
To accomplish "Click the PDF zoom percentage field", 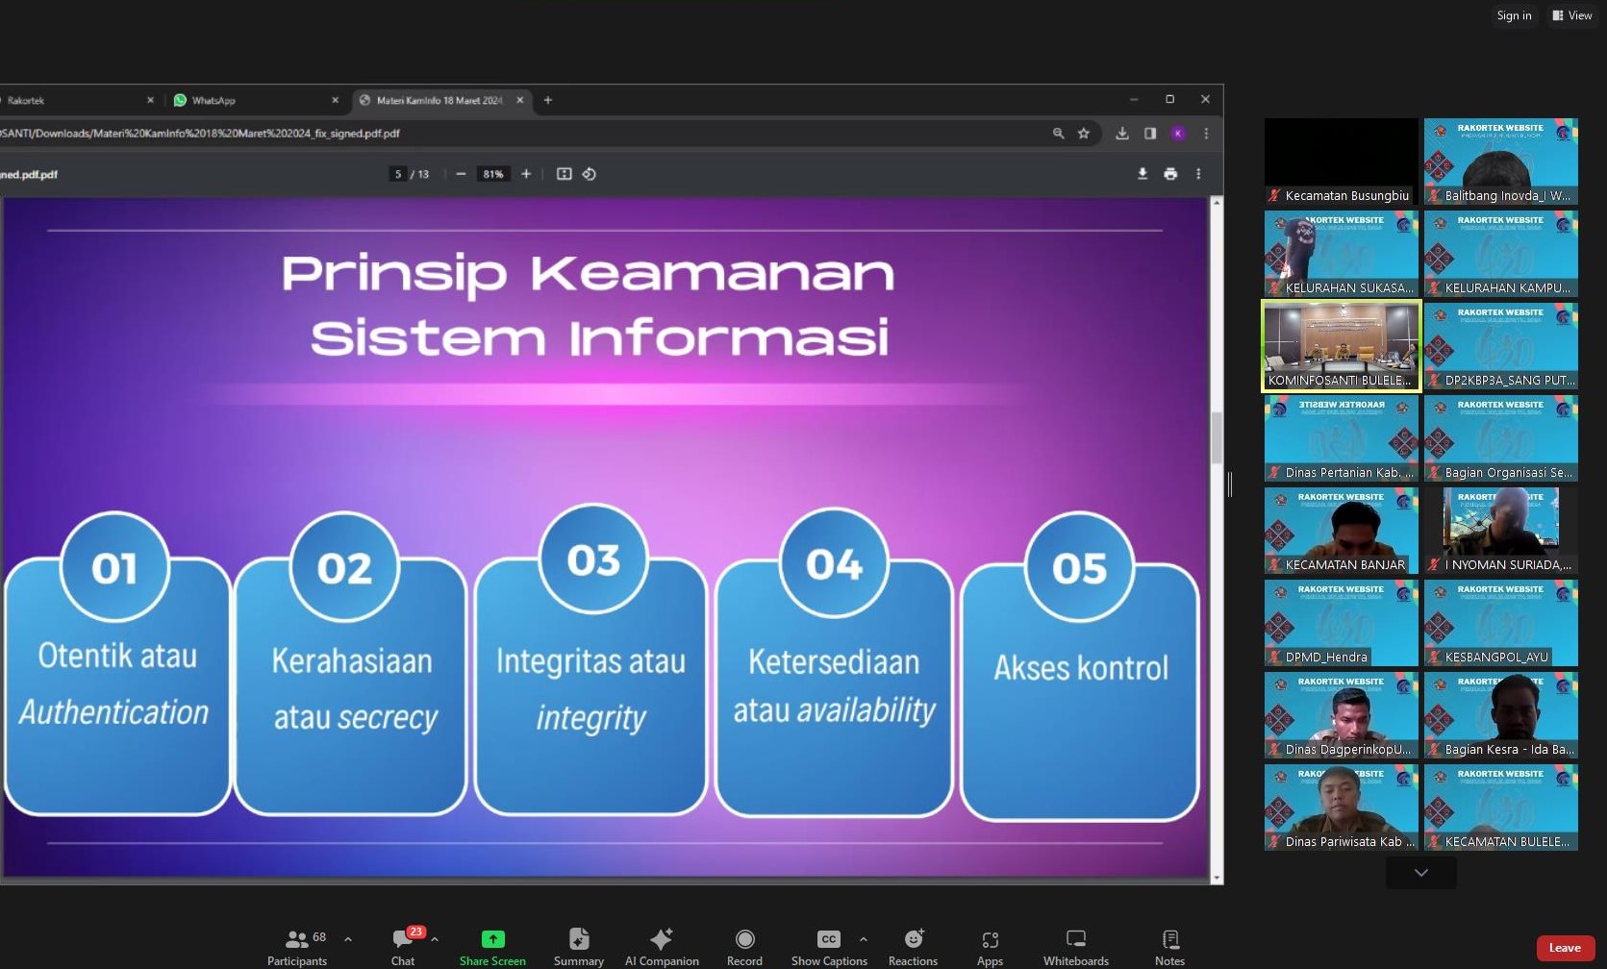I will pos(493,174).
